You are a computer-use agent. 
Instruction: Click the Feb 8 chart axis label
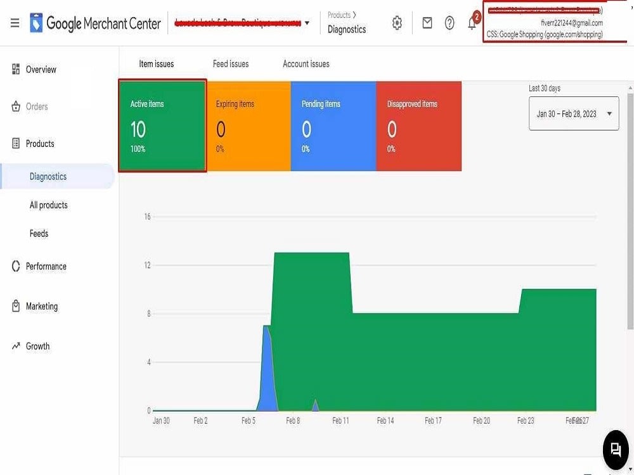pyautogui.click(x=293, y=421)
